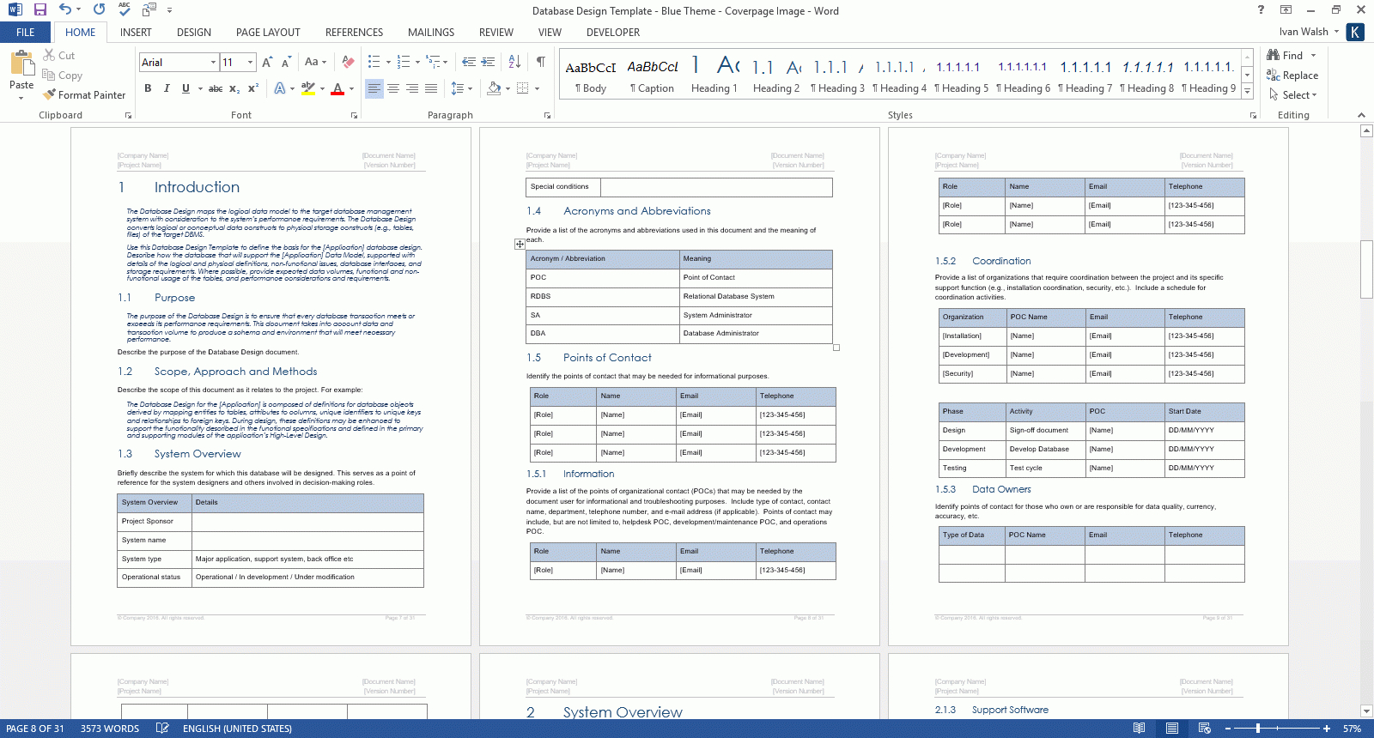Toggle Italic formatting
The image size is (1374, 738).
[167, 88]
